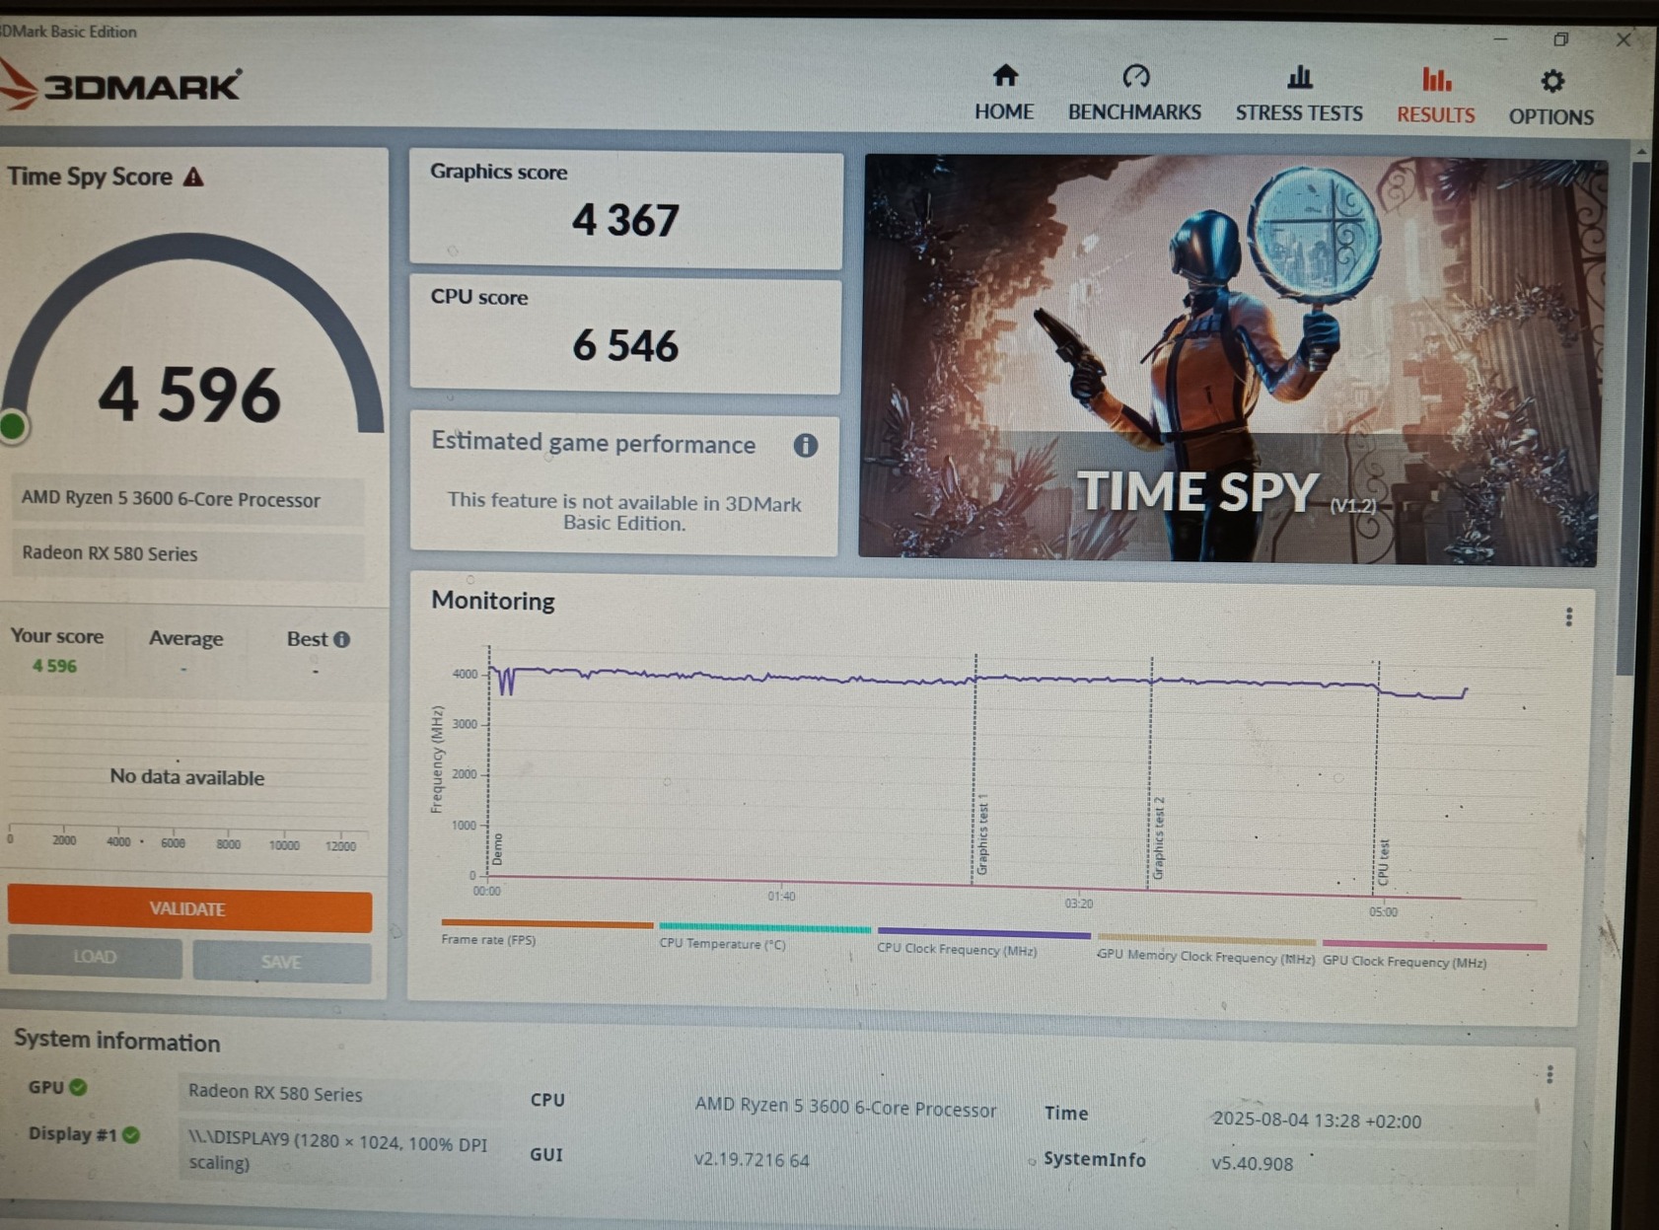Go to the Stress Tests tab

pyautogui.click(x=1299, y=95)
